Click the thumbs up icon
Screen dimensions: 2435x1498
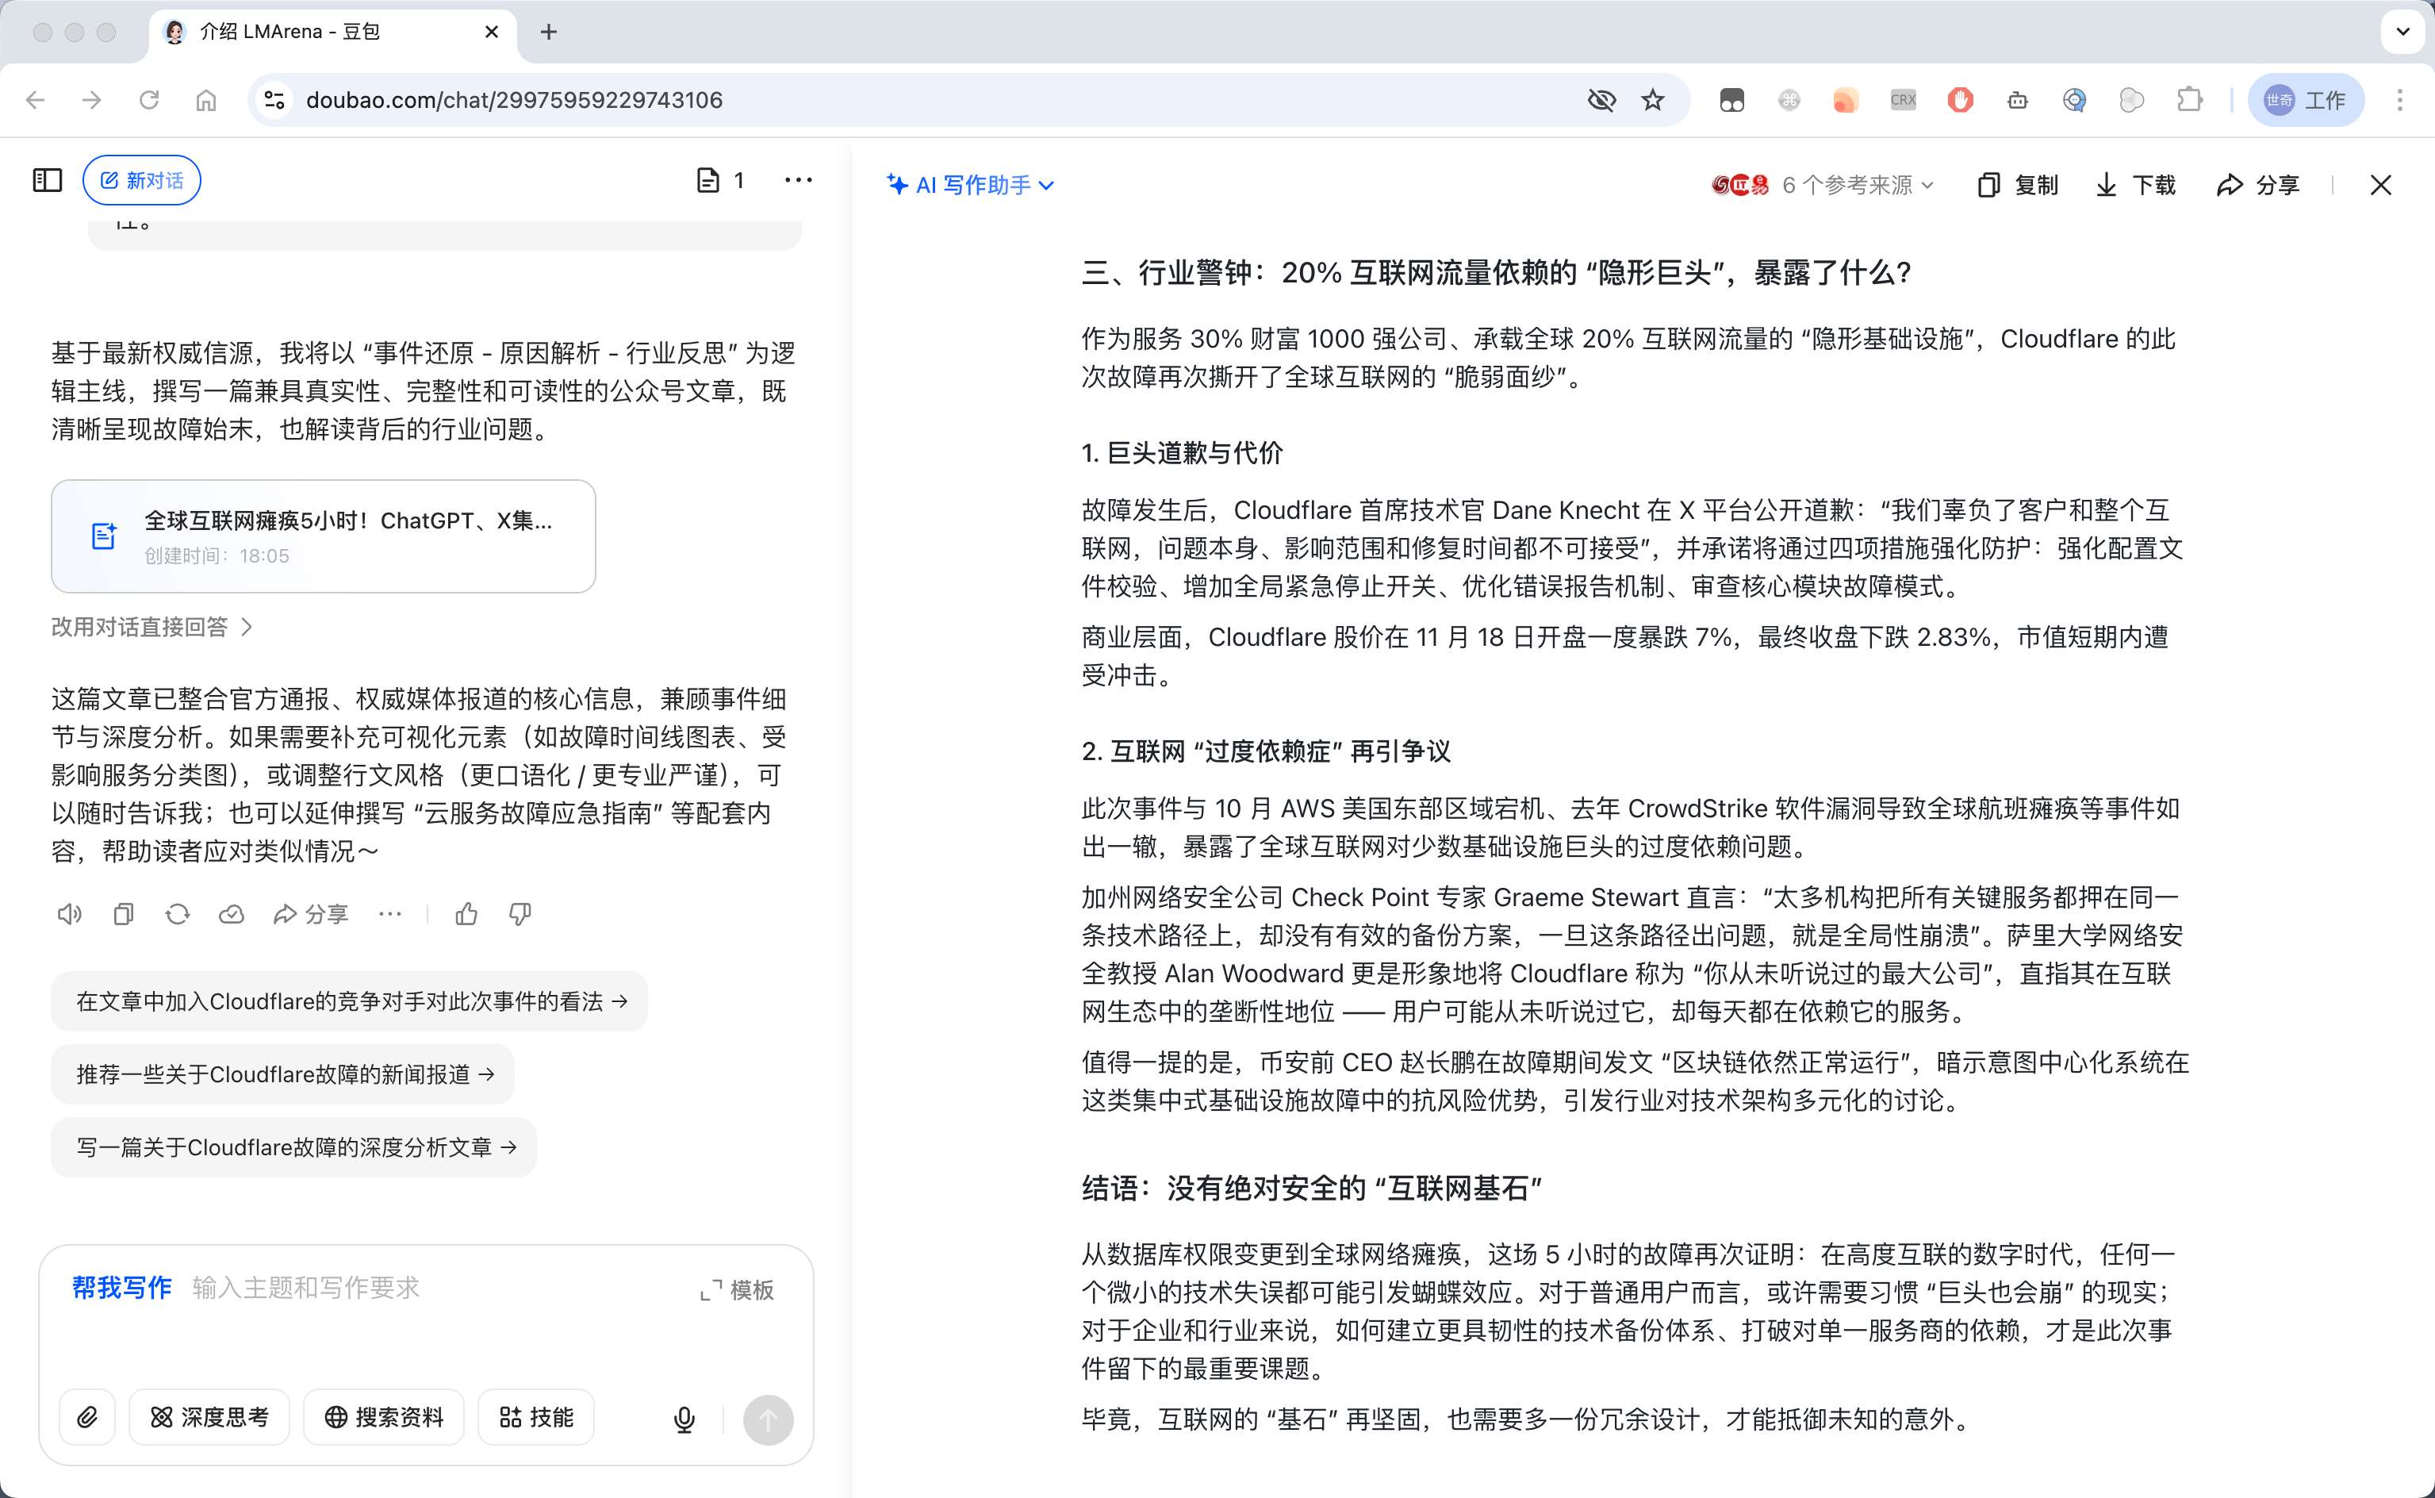click(466, 913)
